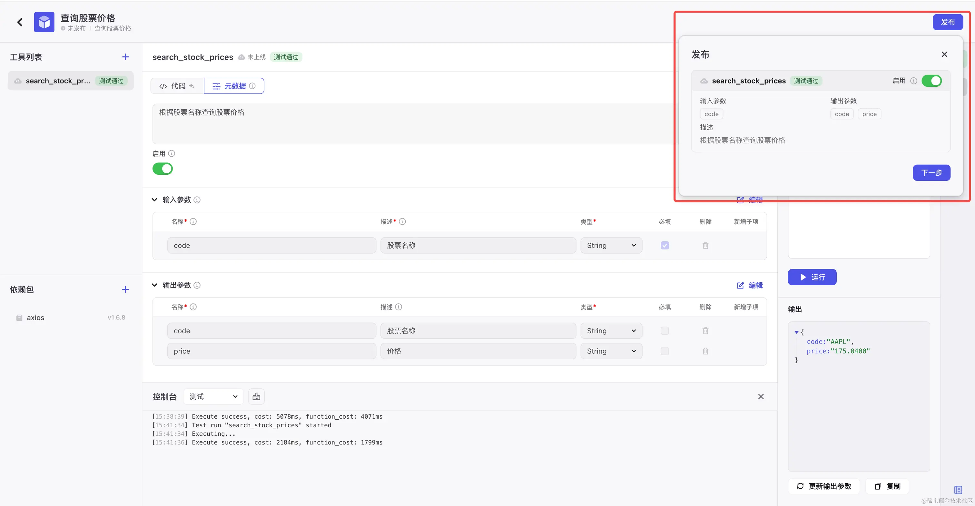Clear console with the broom icon
Screen dimensions: 975x506
[x=256, y=397]
